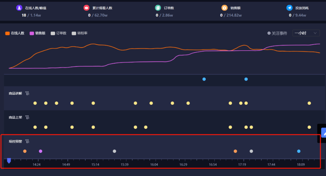The width and height of the screenshot is (326, 176).
Task: Open filter for 商品讲解 row
Action: coord(27,93)
